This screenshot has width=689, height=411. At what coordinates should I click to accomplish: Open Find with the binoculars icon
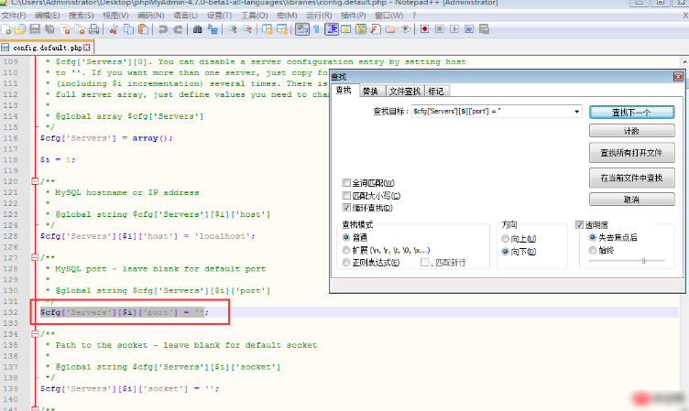(197, 29)
